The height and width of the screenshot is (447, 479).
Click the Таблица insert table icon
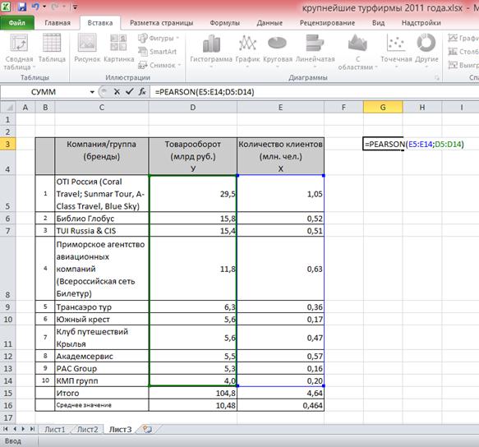tap(52, 48)
